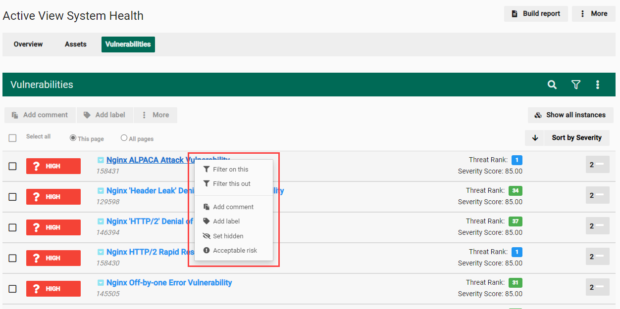Tick the checkbox for Nginx Off-by-one Error row
Screen dimensions: 620x309
click(13, 289)
